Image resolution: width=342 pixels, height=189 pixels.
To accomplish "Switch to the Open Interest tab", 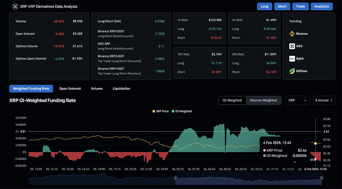I will (70, 88).
